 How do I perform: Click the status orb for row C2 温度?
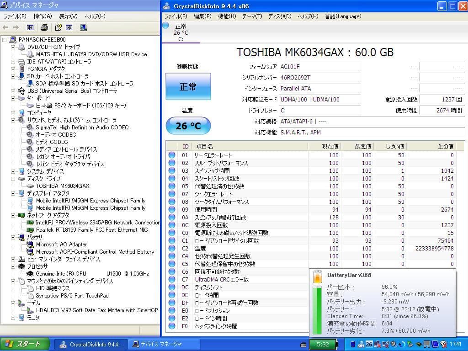[172, 248]
